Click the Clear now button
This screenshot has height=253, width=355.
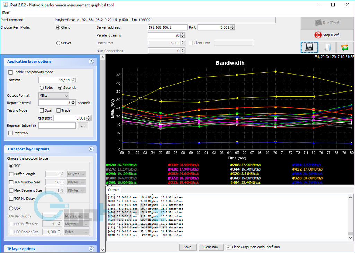pos(211,247)
